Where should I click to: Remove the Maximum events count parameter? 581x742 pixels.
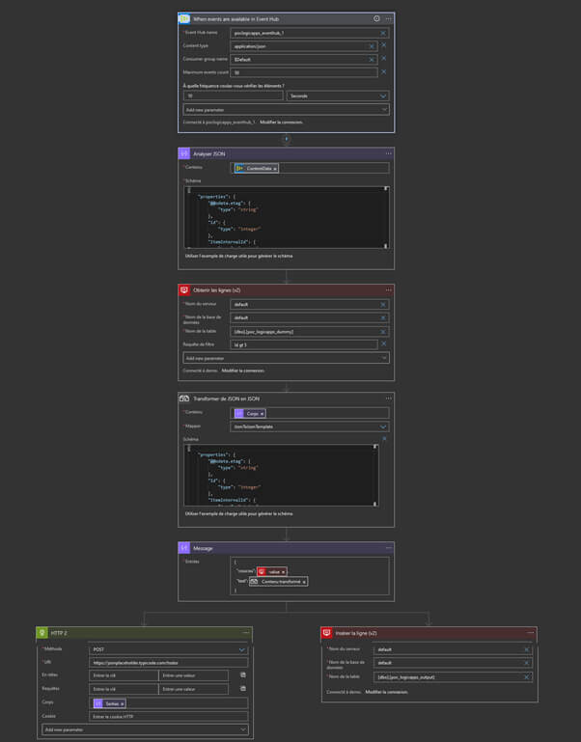(x=383, y=72)
